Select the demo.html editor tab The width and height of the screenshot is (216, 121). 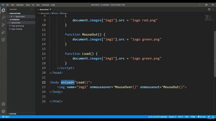click(44, 9)
